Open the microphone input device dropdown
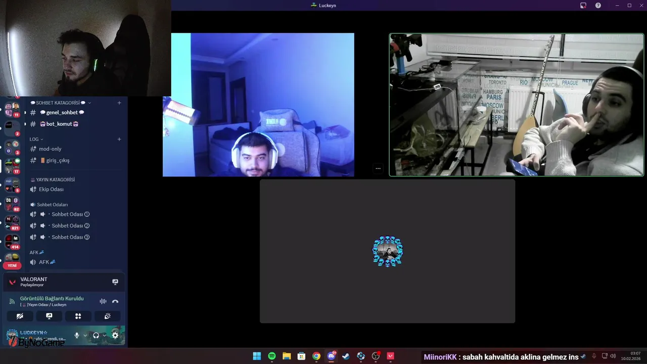The image size is (647, 364). [85, 335]
